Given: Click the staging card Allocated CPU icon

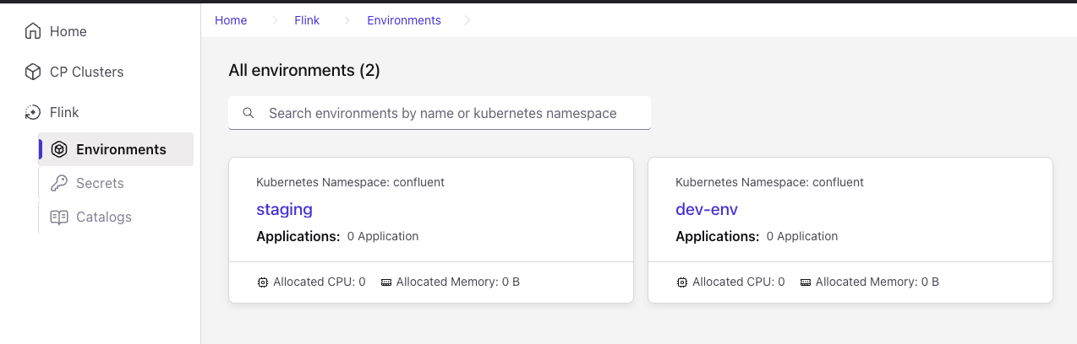Looking at the screenshot, I should click(262, 282).
